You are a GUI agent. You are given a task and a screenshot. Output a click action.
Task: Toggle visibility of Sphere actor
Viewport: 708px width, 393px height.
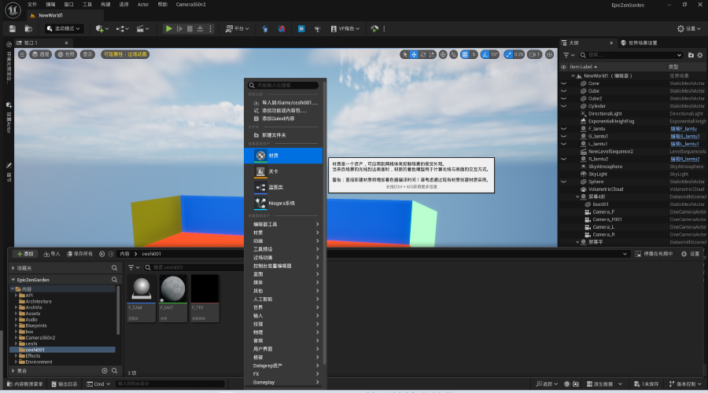tap(563, 182)
